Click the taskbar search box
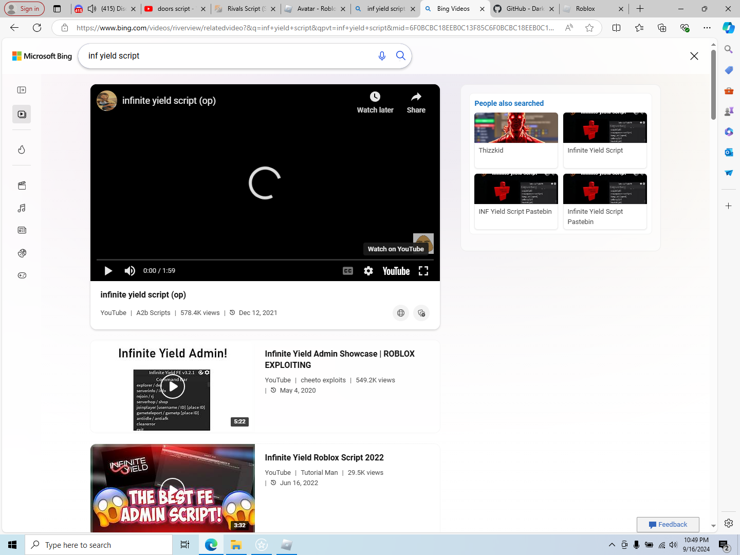The width and height of the screenshot is (740, 555). click(x=99, y=545)
